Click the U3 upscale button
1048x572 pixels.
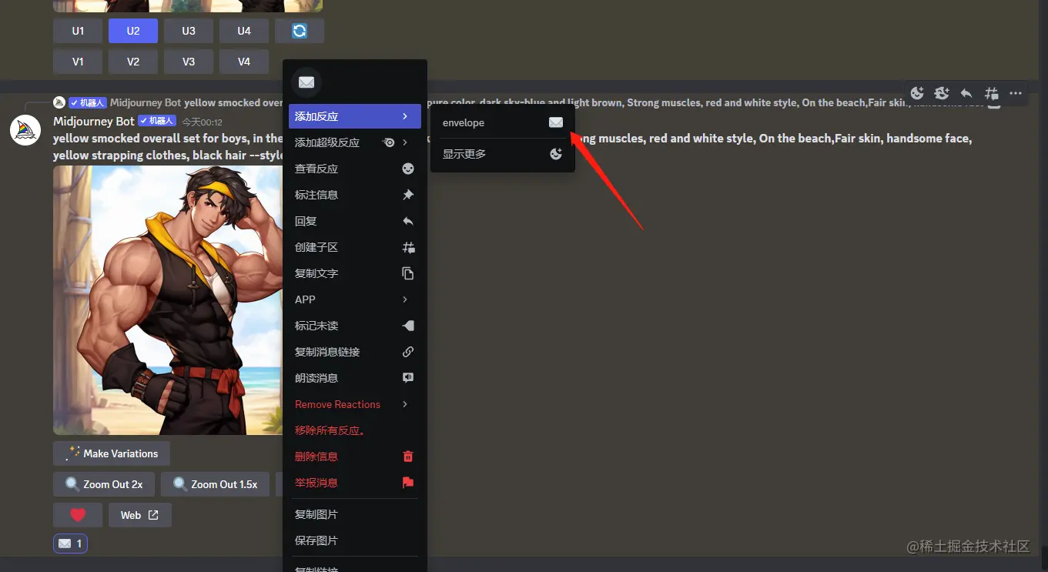coord(189,31)
